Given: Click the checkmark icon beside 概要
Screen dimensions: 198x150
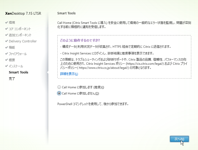Looking at the screenshot, I should [x=7, y=60].
